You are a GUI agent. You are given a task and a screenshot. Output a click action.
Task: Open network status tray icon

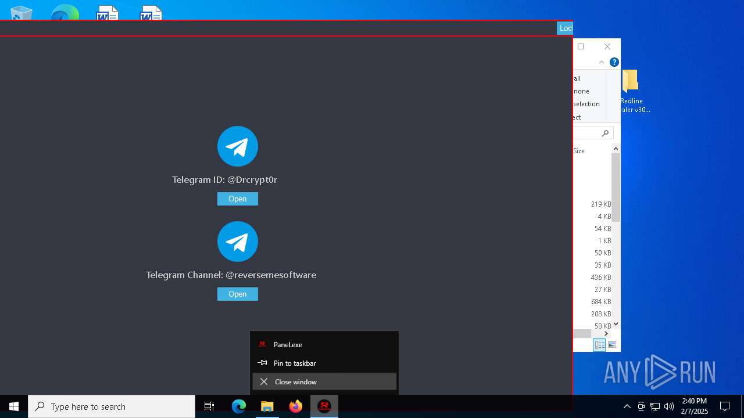point(655,406)
